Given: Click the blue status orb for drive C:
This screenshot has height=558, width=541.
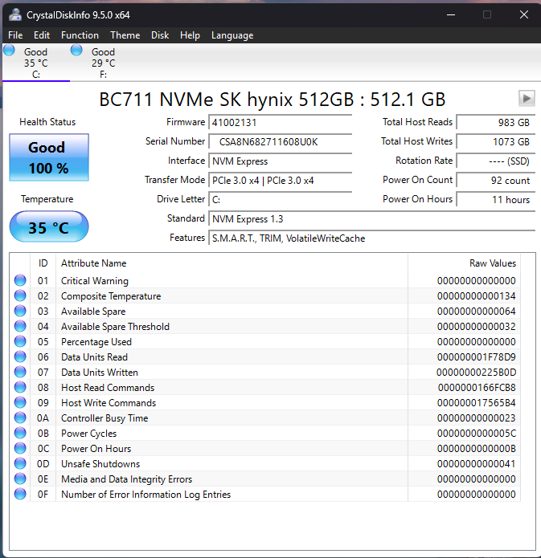Looking at the screenshot, I should click(10, 50).
